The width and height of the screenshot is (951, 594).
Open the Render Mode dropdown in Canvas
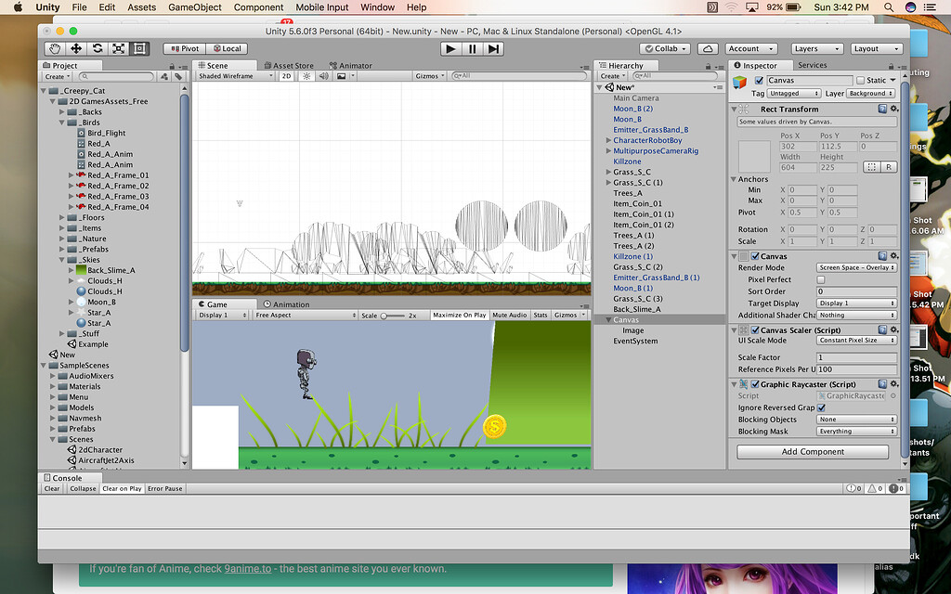(x=855, y=267)
